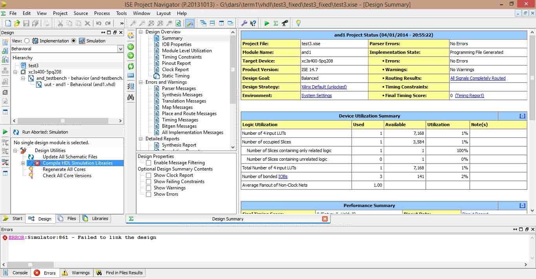Screen dimensions: 536x279
Task: Check the Show Errors option
Action: tap(148, 194)
